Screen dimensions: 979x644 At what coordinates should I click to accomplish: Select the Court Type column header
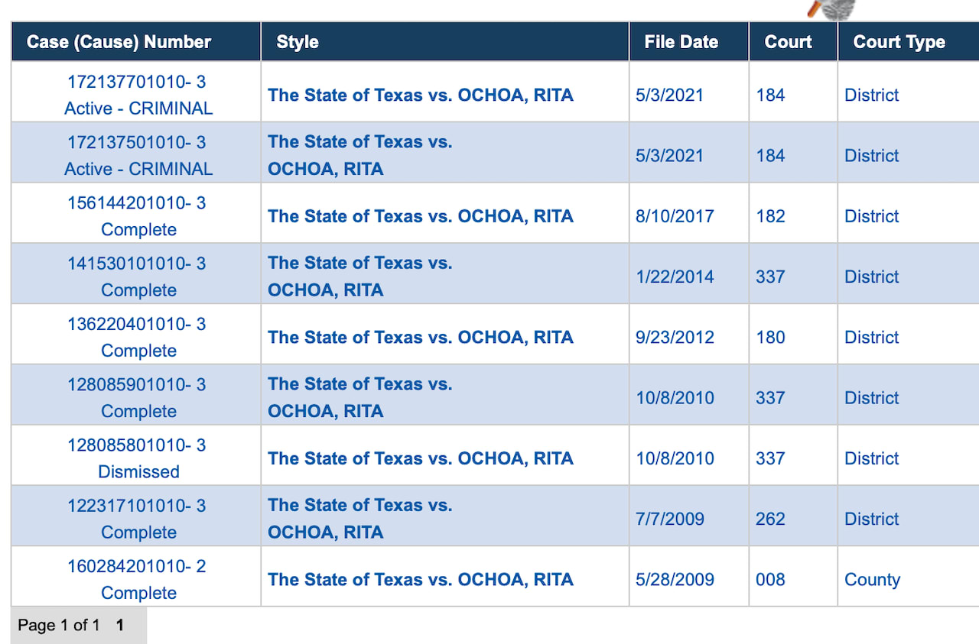(899, 42)
